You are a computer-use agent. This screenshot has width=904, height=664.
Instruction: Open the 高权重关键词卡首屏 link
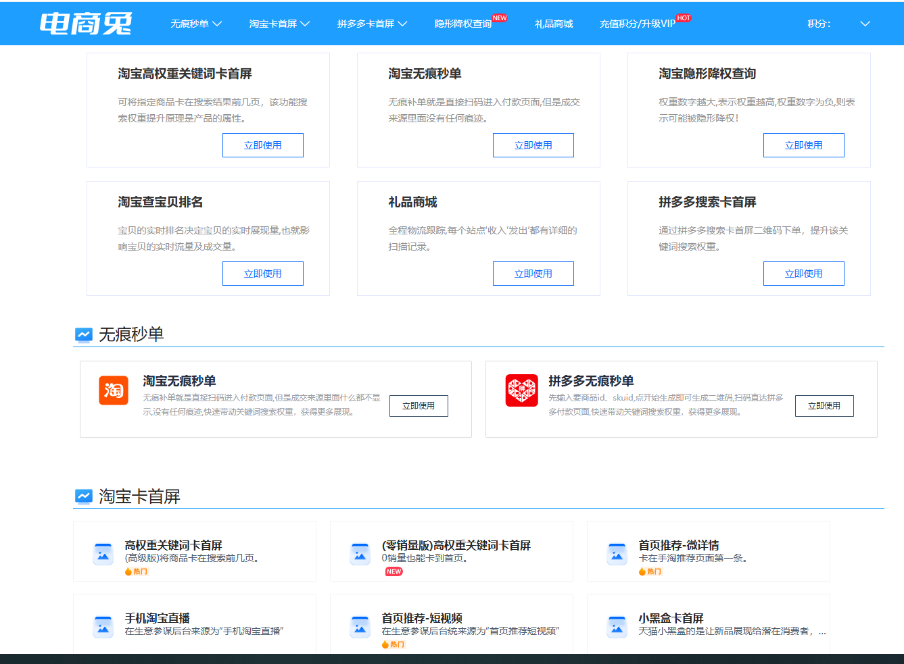173,545
